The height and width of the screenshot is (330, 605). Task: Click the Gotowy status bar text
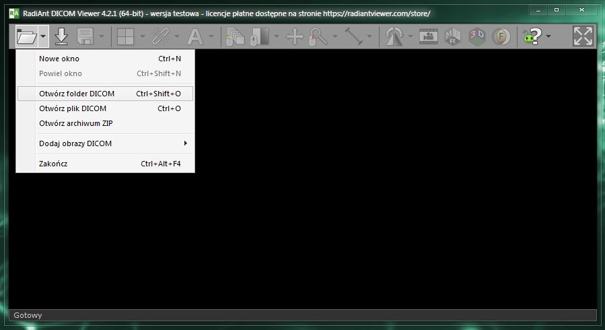point(28,315)
